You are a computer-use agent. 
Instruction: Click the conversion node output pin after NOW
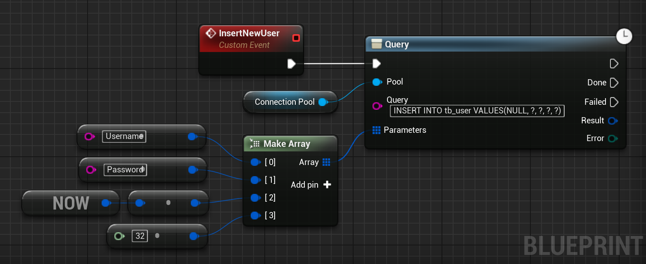195,203
